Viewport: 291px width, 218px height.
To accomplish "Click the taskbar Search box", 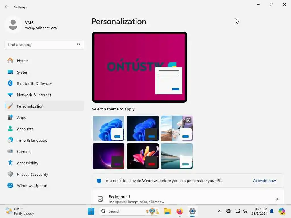I will [130, 211].
